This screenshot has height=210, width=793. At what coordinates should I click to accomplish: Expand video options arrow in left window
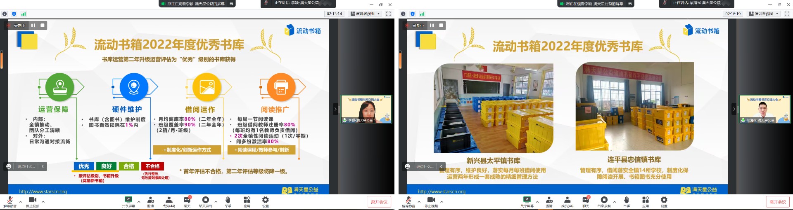[x=43, y=202]
